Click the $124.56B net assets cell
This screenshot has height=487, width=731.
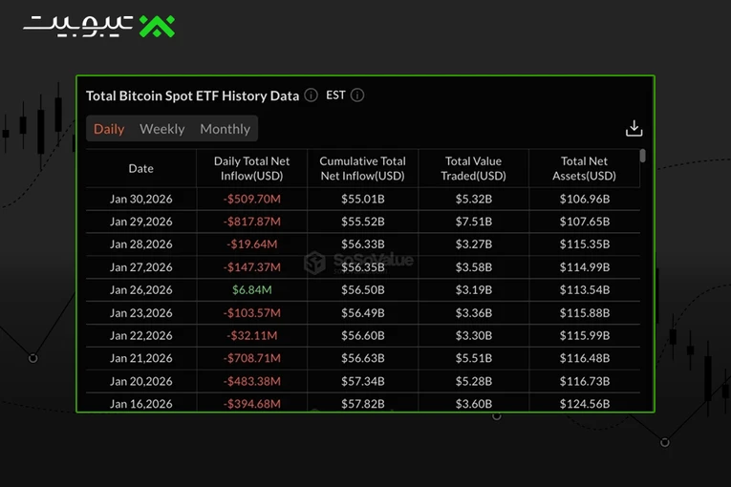(x=585, y=404)
